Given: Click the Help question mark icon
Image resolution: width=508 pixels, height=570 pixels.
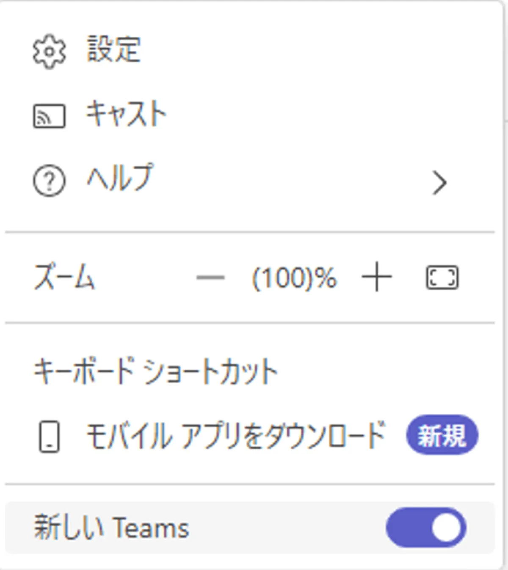Looking at the screenshot, I should (49, 181).
